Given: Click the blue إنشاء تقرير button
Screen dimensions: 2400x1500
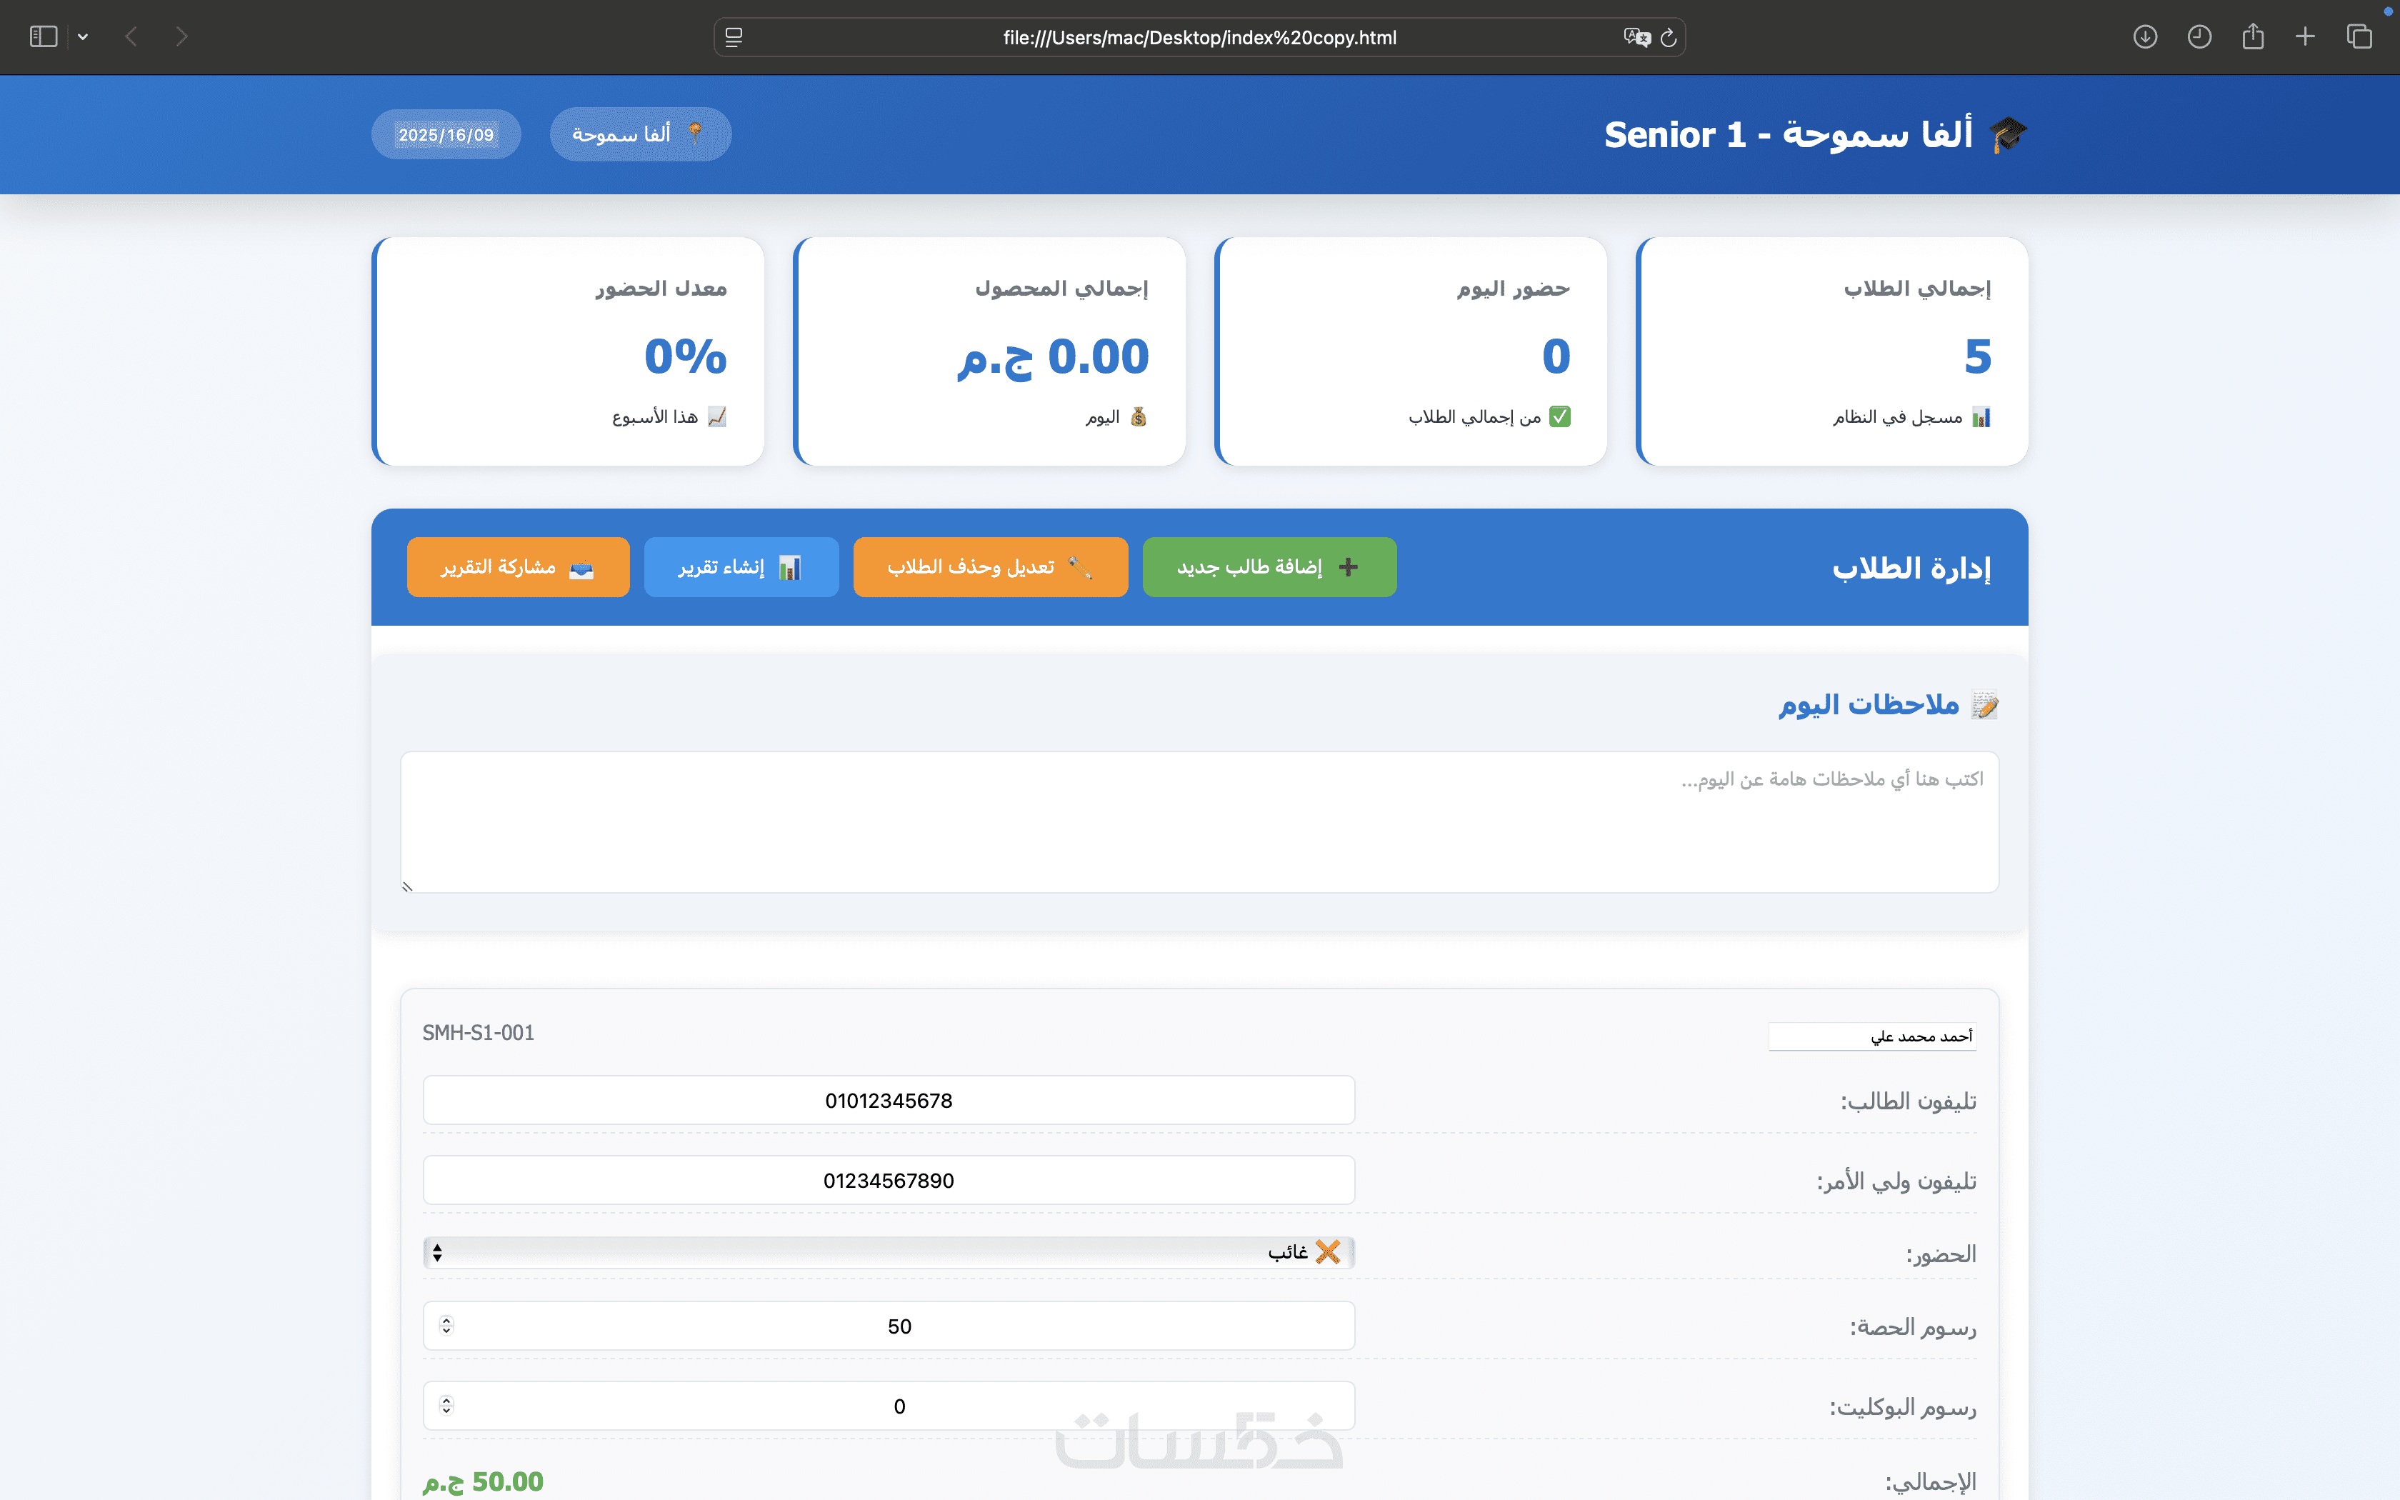Looking at the screenshot, I should coord(741,566).
